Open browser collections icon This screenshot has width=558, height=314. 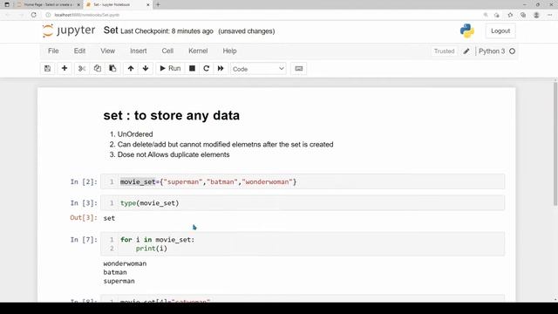(x=523, y=15)
